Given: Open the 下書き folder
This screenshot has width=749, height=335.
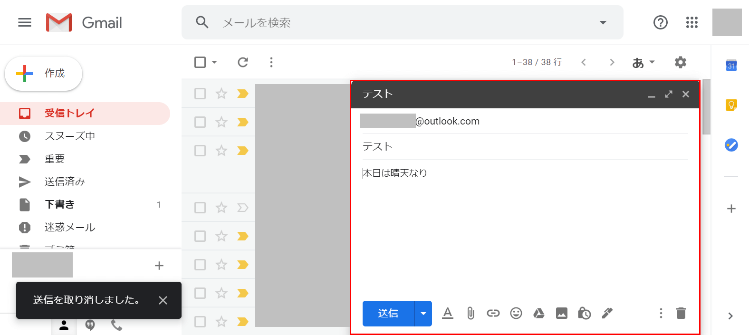Looking at the screenshot, I should tap(85, 205).
